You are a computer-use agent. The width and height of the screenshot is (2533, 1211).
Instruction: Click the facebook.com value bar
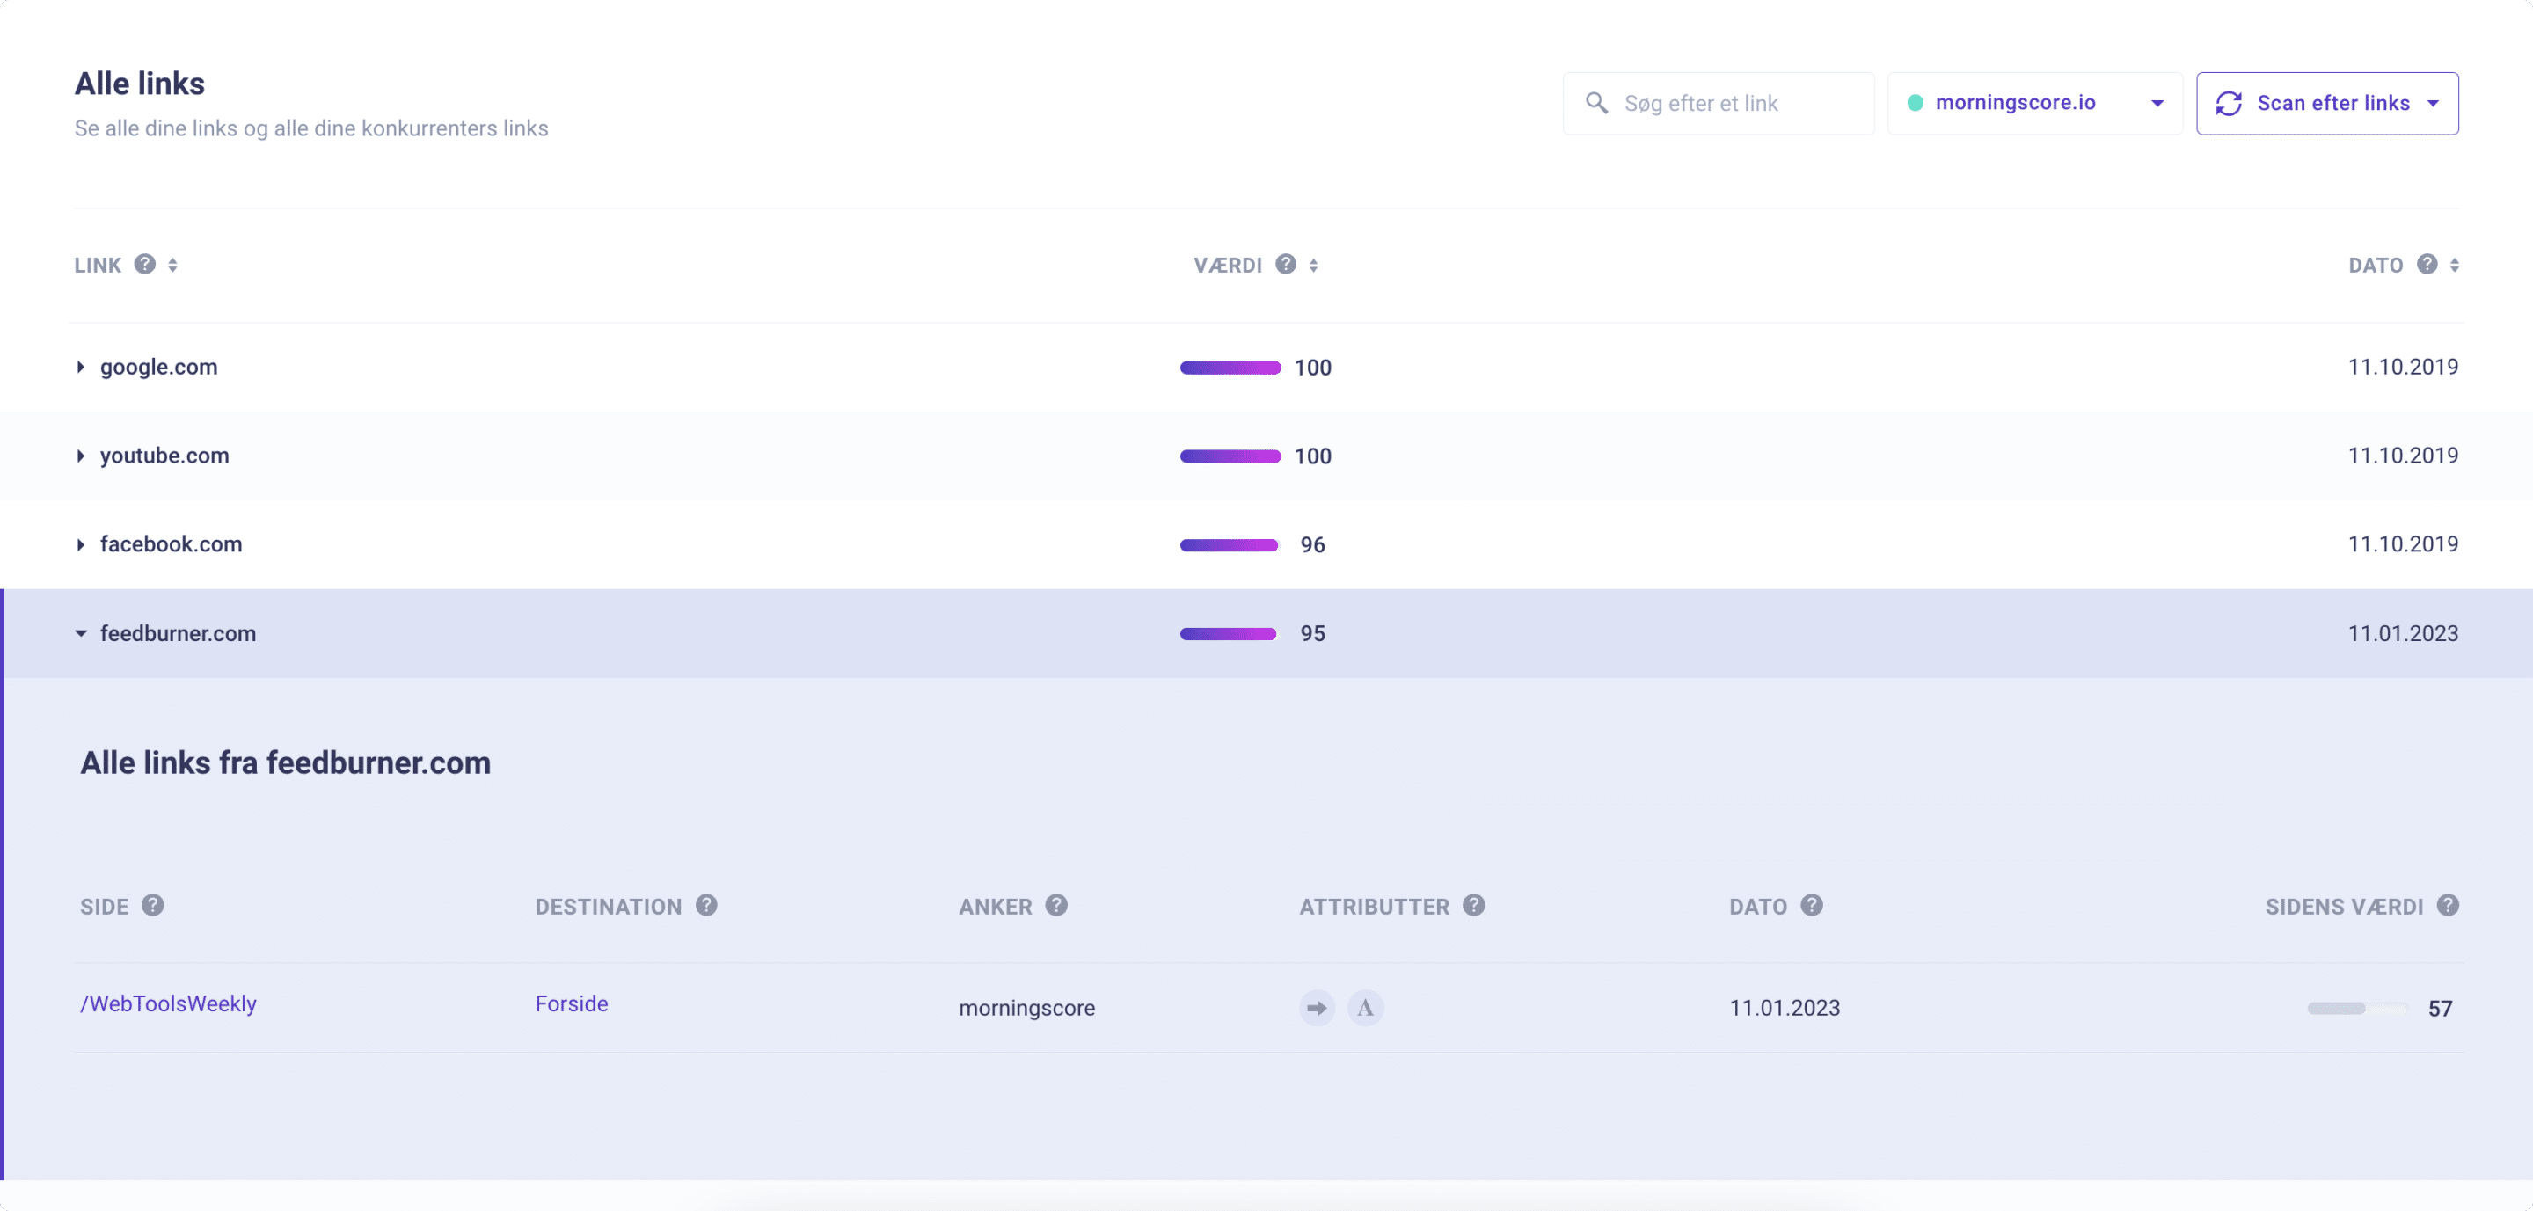1230,544
